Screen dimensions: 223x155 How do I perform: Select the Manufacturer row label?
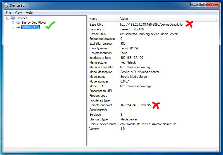click(98, 62)
